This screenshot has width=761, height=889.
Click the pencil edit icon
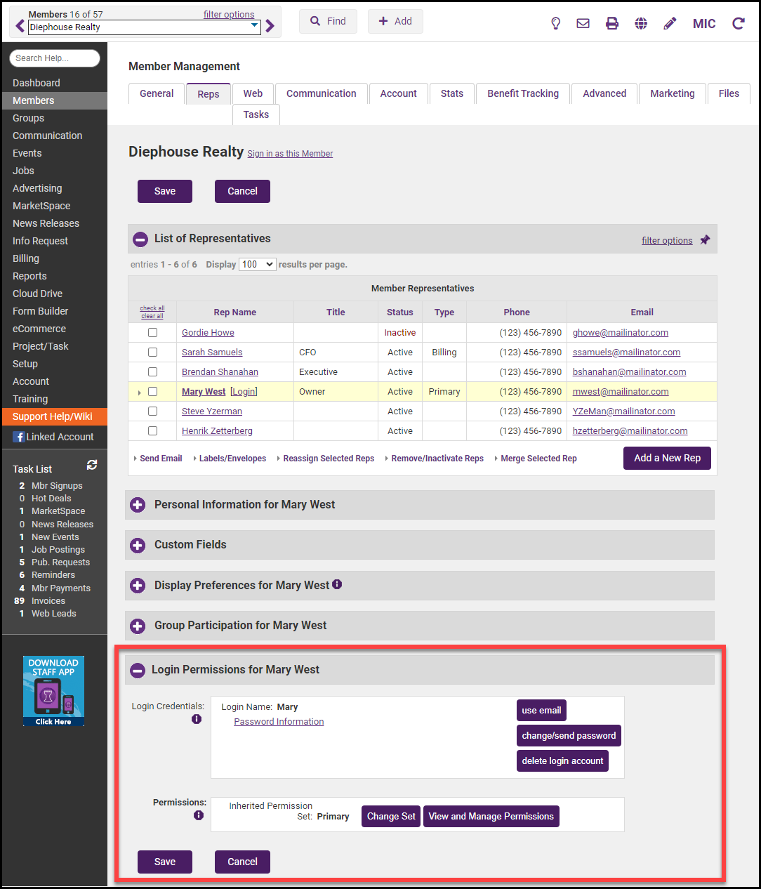pyautogui.click(x=670, y=23)
